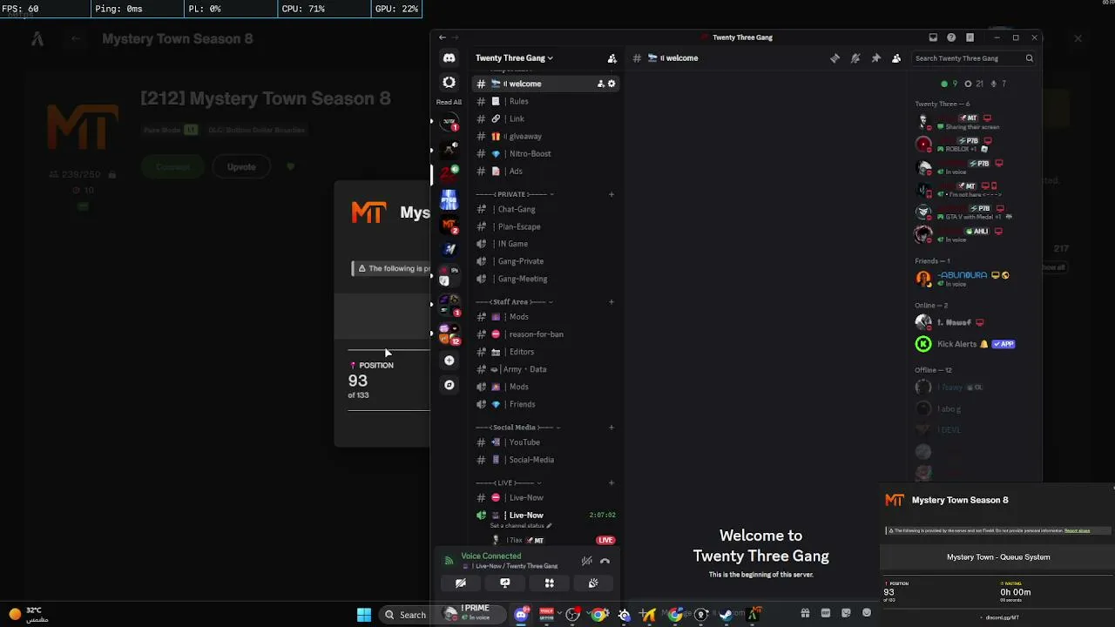Image resolution: width=1115 pixels, height=627 pixels.
Task: Join Gang-Meeting voice channel
Action: pos(546,279)
